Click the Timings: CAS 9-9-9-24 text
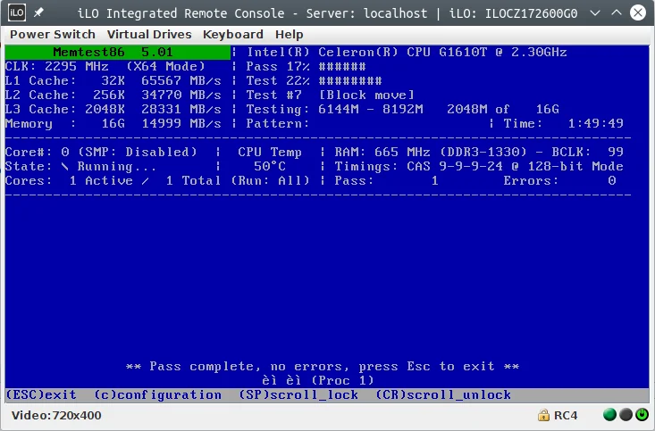 (418, 167)
